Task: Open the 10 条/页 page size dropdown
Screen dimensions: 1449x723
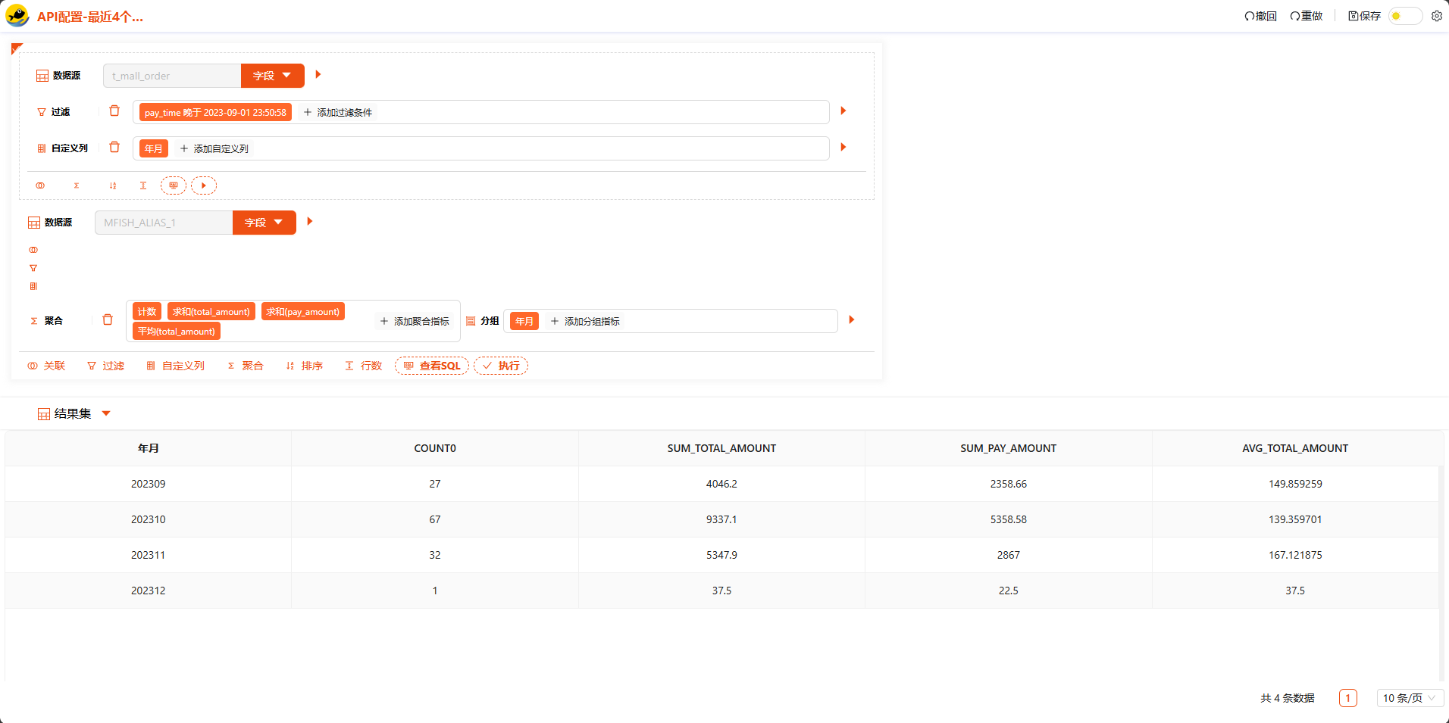Action: [1410, 698]
